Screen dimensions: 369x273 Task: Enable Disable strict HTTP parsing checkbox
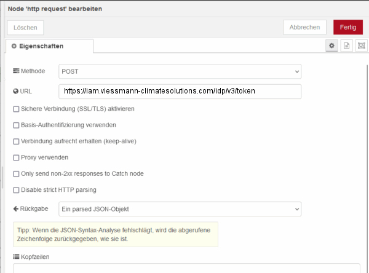coord(16,190)
